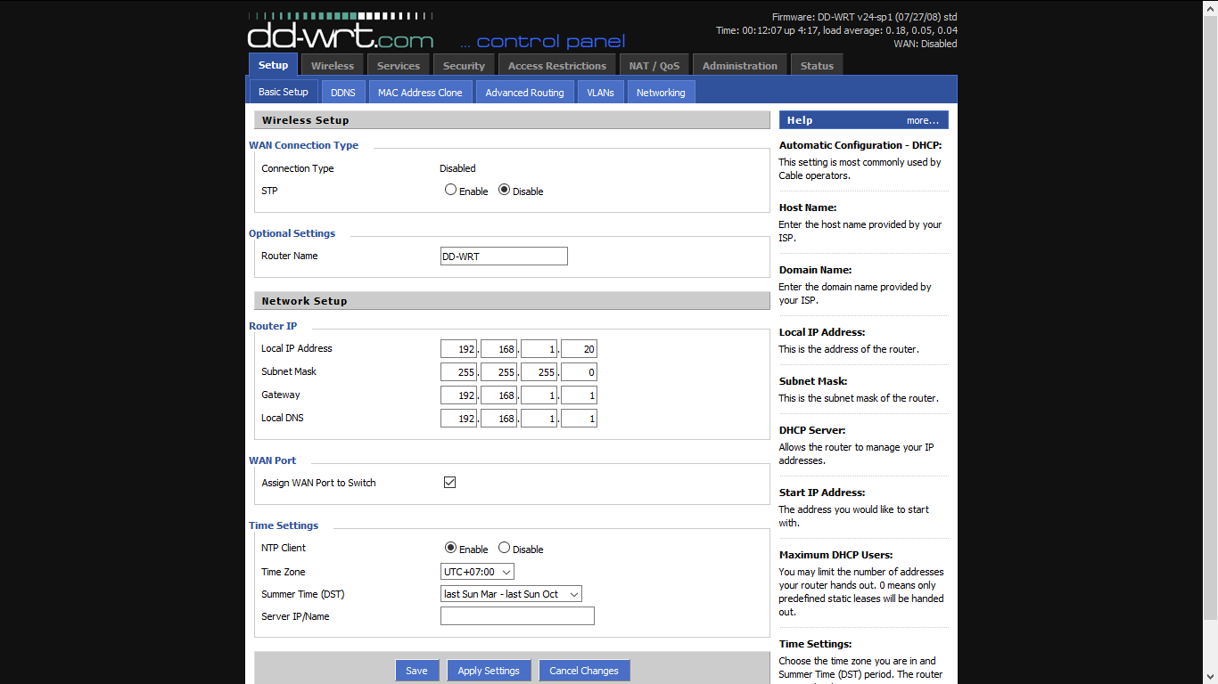
Task: Open the NAT / QoS tab
Action: 654,65
